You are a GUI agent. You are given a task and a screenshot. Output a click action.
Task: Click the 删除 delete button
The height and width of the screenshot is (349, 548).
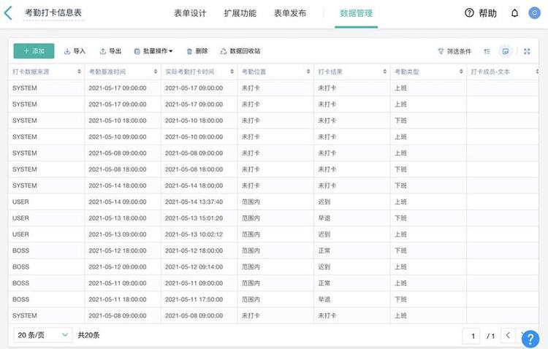click(197, 51)
